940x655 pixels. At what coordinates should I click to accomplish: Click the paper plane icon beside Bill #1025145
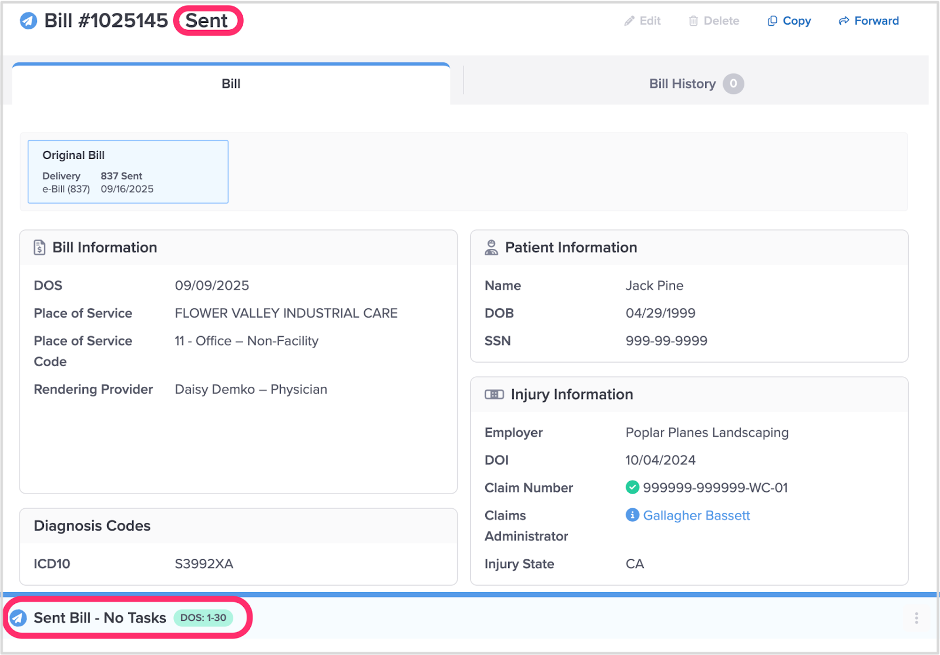[x=28, y=21]
